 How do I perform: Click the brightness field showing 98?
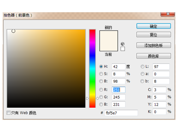[x=119, y=81]
